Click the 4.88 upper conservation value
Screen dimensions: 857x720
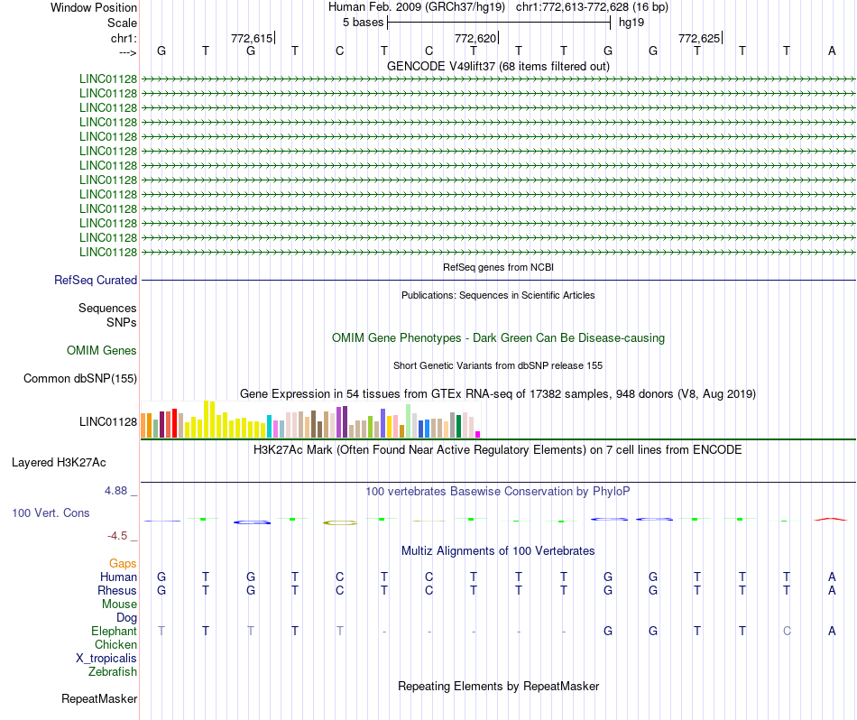click(115, 491)
